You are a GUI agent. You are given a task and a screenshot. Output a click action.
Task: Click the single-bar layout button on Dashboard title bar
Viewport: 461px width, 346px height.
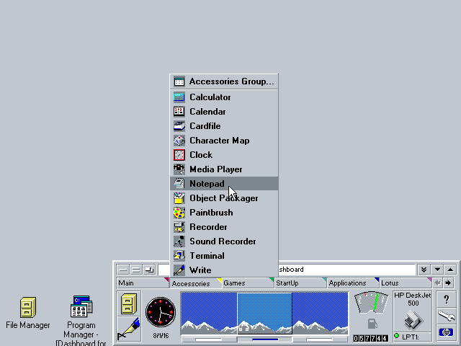123,270
